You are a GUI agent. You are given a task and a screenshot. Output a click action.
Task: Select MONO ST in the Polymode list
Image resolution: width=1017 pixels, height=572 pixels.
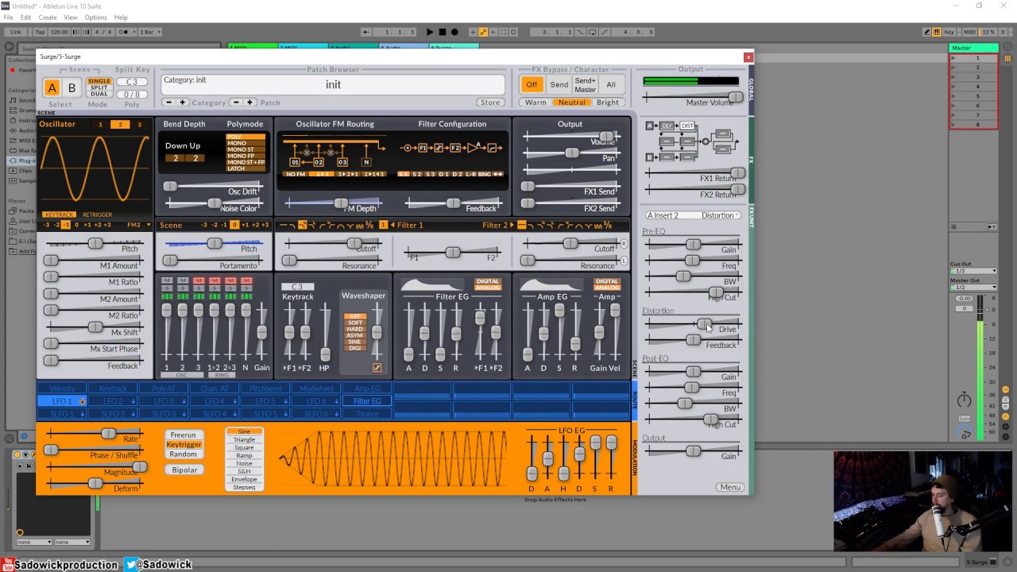246,149
